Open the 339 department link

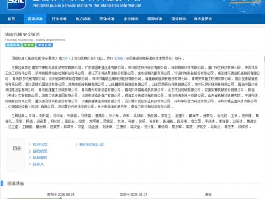pyautogui.click(x=65, y=59)
